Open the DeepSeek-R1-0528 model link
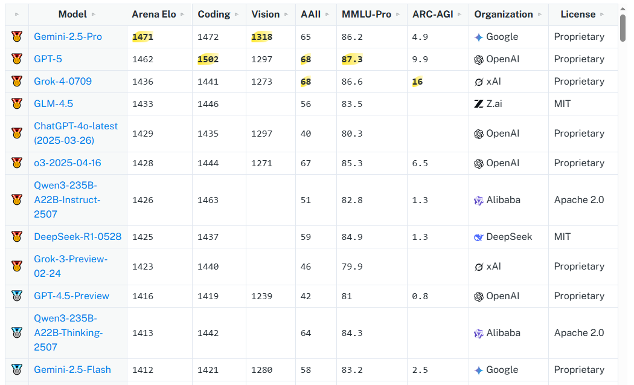This screenshot has height=385, width=634. (x=77, y=237)
